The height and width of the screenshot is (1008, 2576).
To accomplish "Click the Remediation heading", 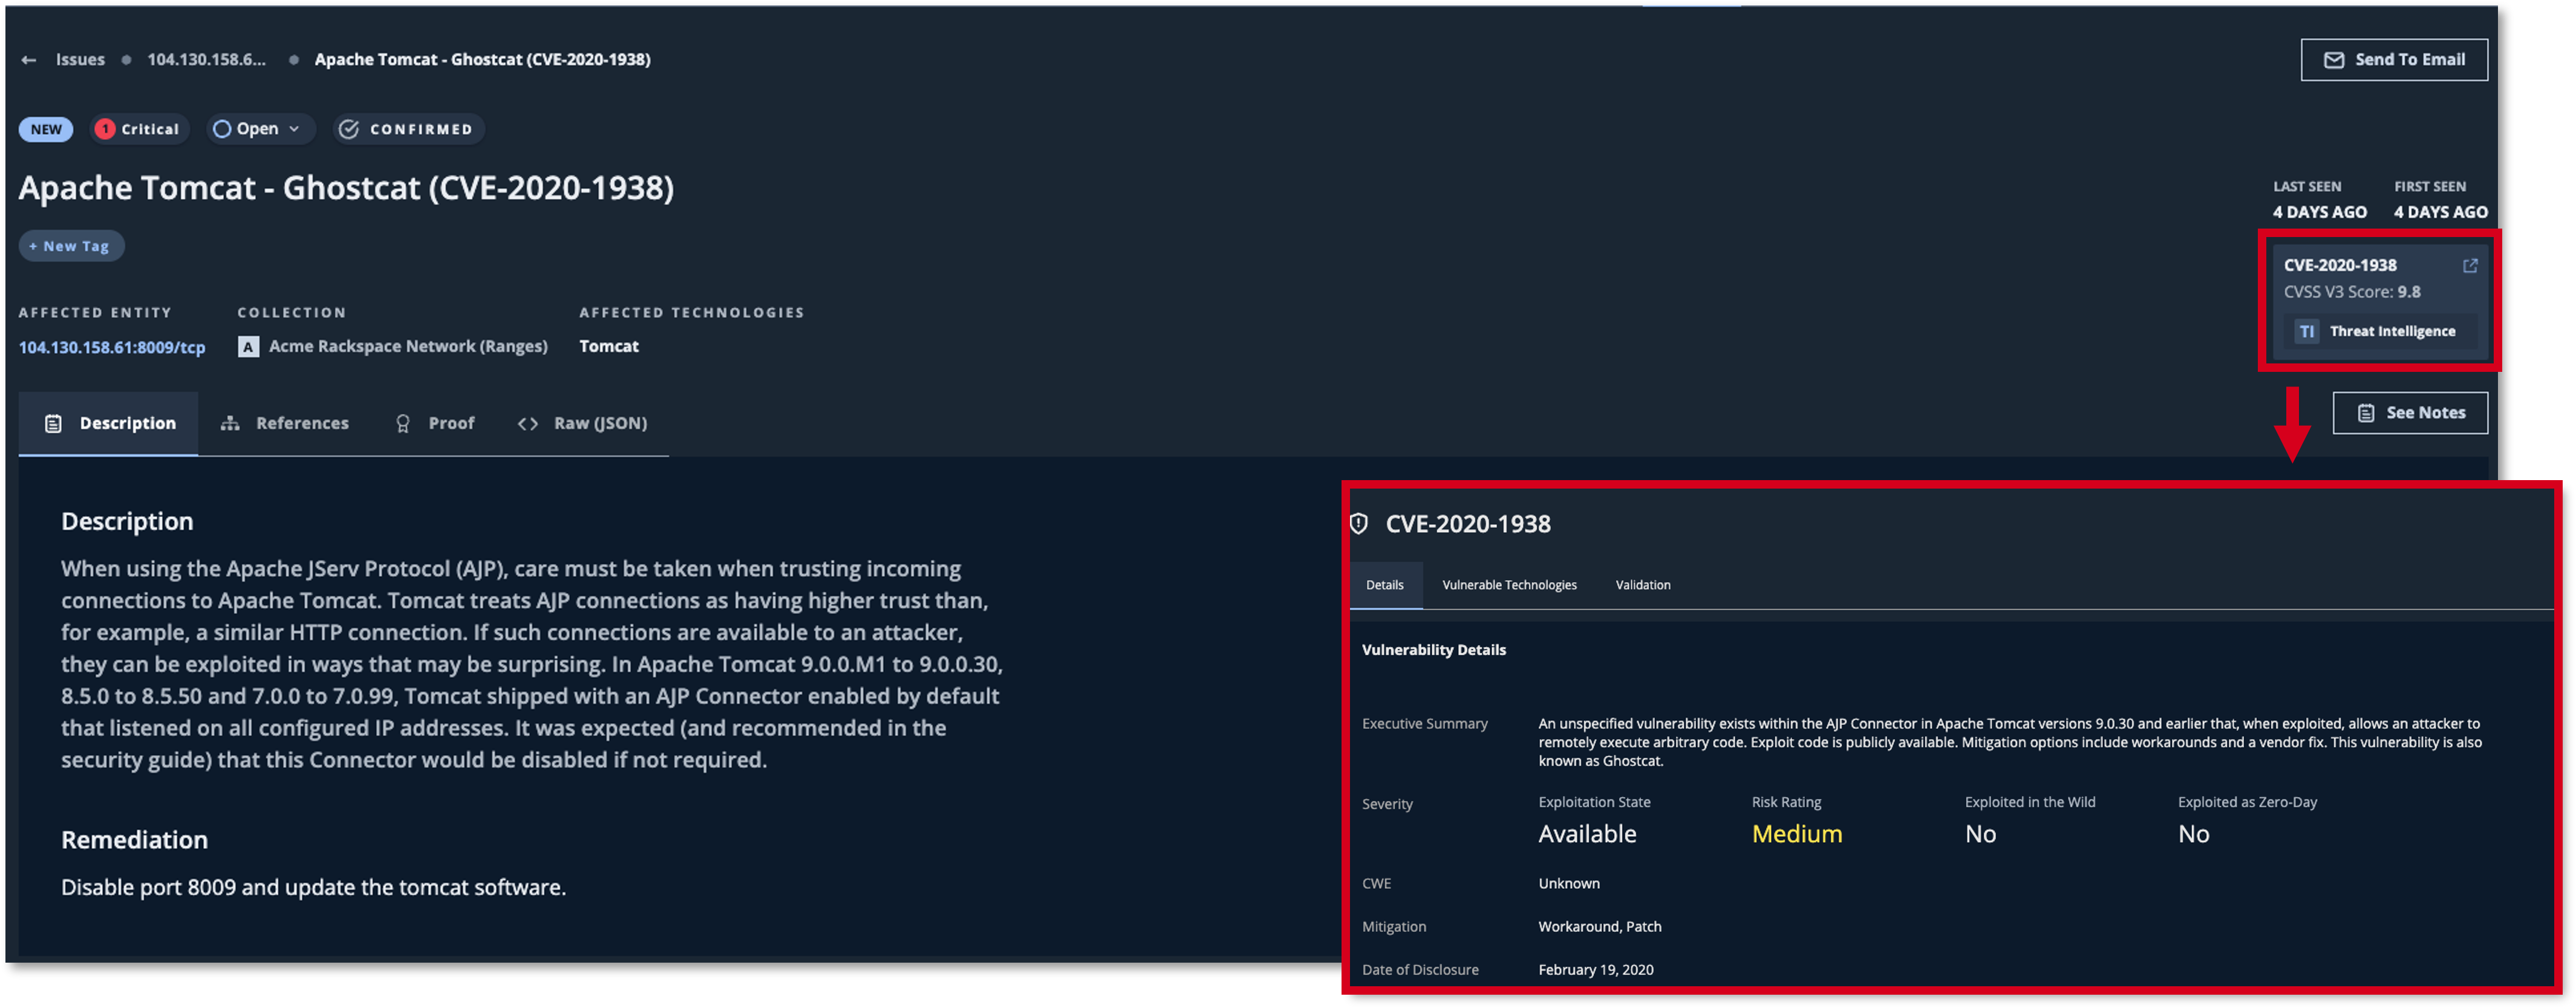I will [x=135, y=840].
